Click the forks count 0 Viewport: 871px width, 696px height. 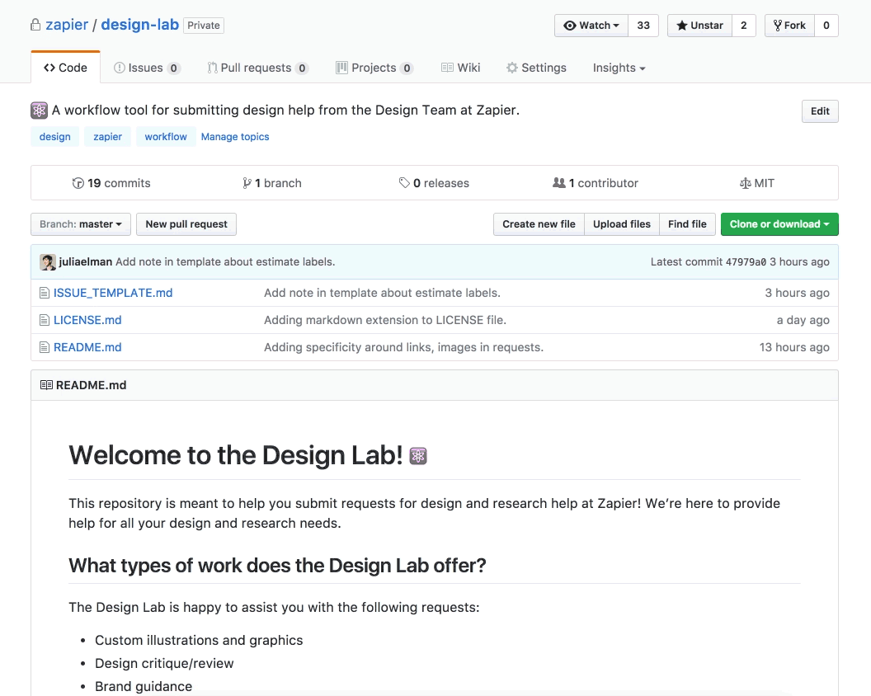[x=826, y=26]
